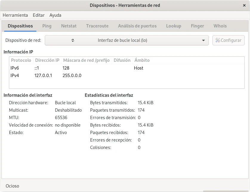This screenshot has height=192, width=250.
Task: Select the Dispositivos tab
Action: (x=20, y=26)
